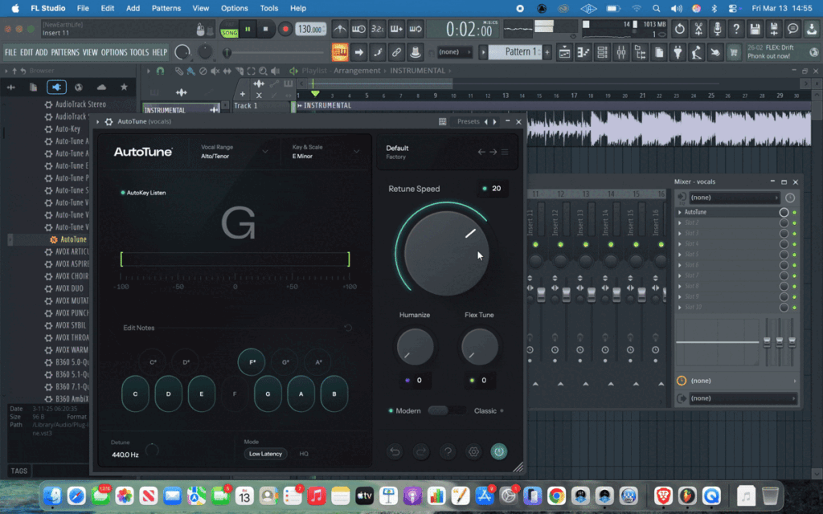Open the macOS View menu
The image size is (823, 514).
click(200, 8)
